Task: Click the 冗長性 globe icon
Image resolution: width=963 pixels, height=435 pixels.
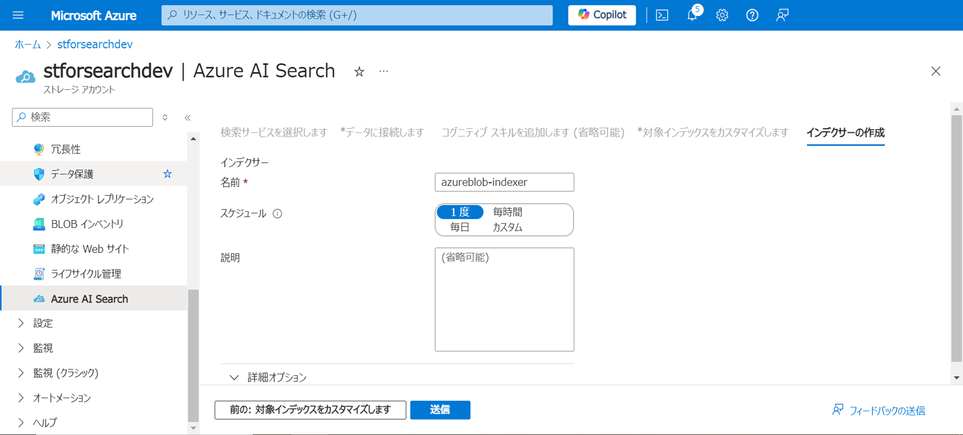Action: click(x=38, y=149)
